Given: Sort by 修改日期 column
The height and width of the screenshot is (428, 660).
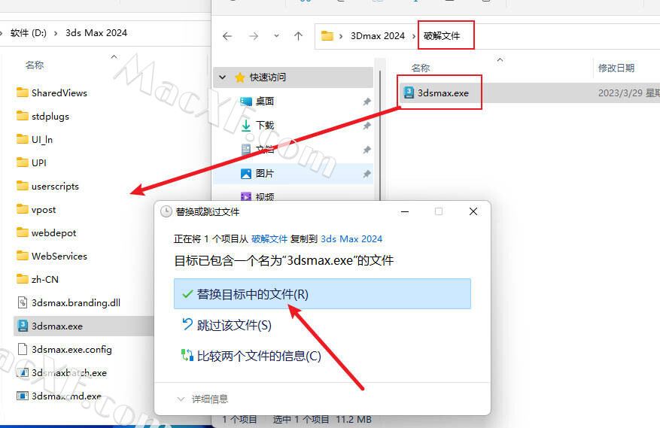Looking at the screenshot, I should 616,68.
